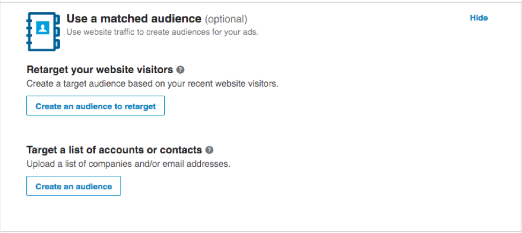Hide the matched audience section
The image size is (522, 233).
click(x=479, y=18)
